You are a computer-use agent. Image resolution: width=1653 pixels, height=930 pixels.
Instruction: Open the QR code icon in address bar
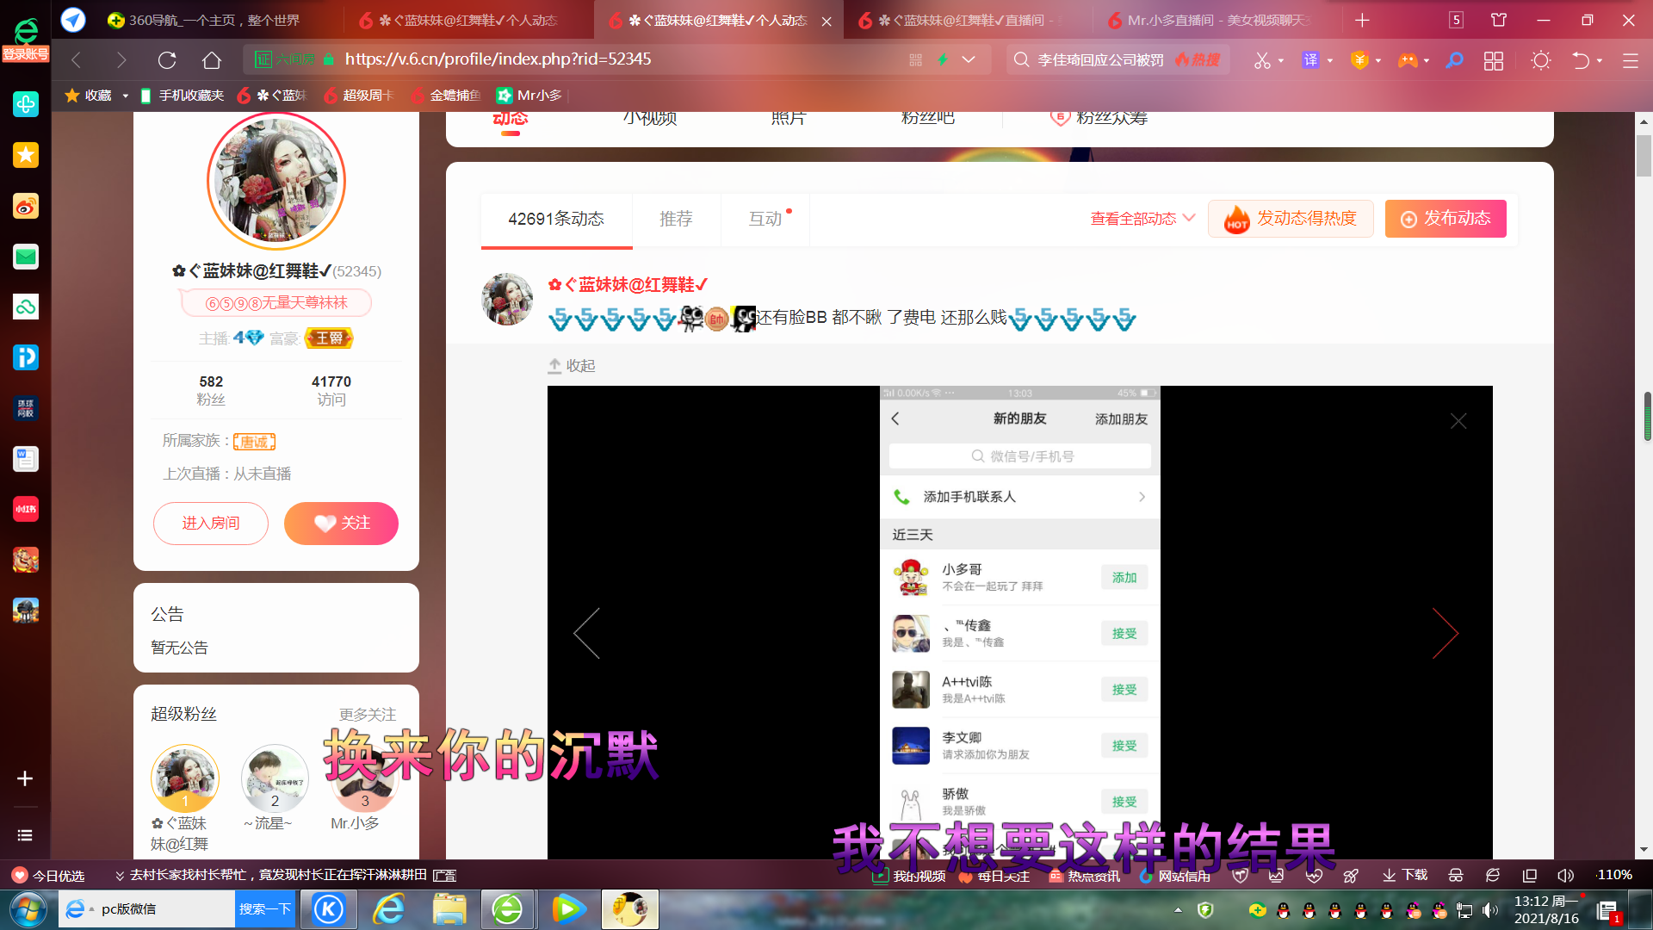click(915, 59)
